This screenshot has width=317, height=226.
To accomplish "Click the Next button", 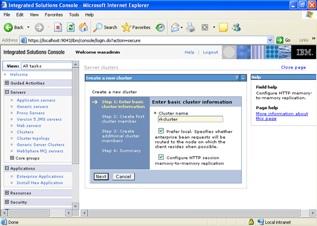I will coord(101,176).
